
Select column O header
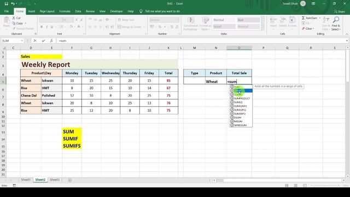coord(239,48)
